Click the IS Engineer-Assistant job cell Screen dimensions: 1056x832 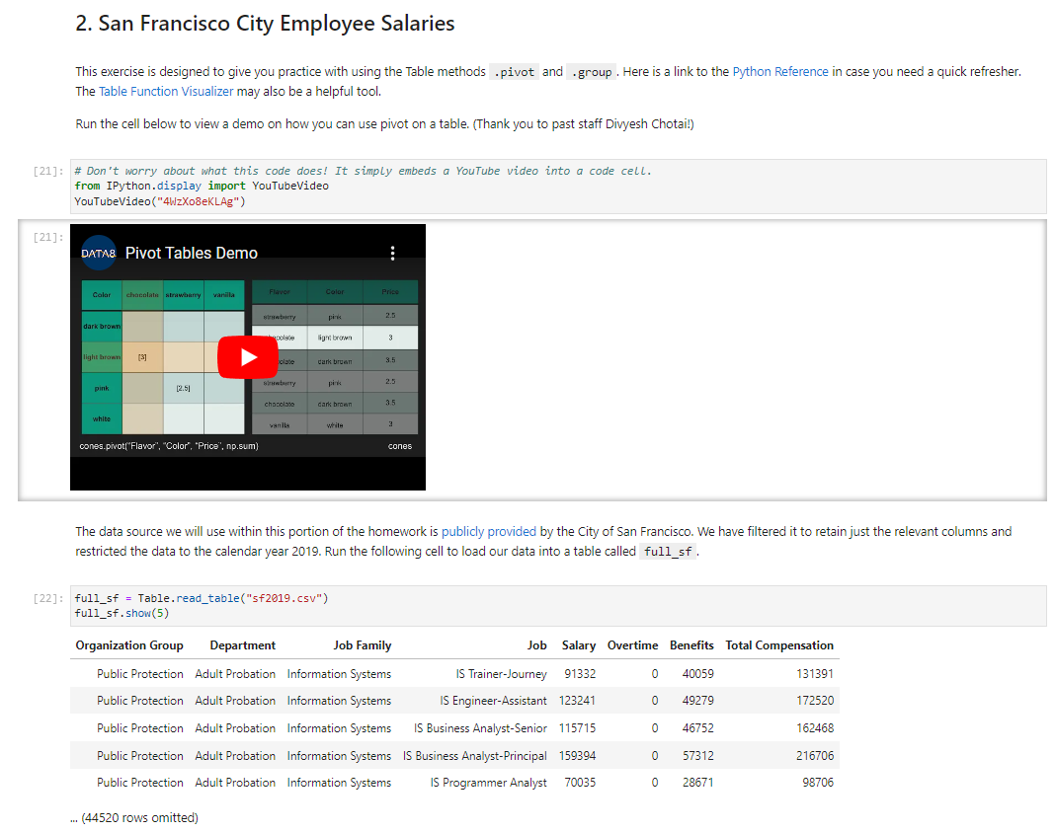493,701
